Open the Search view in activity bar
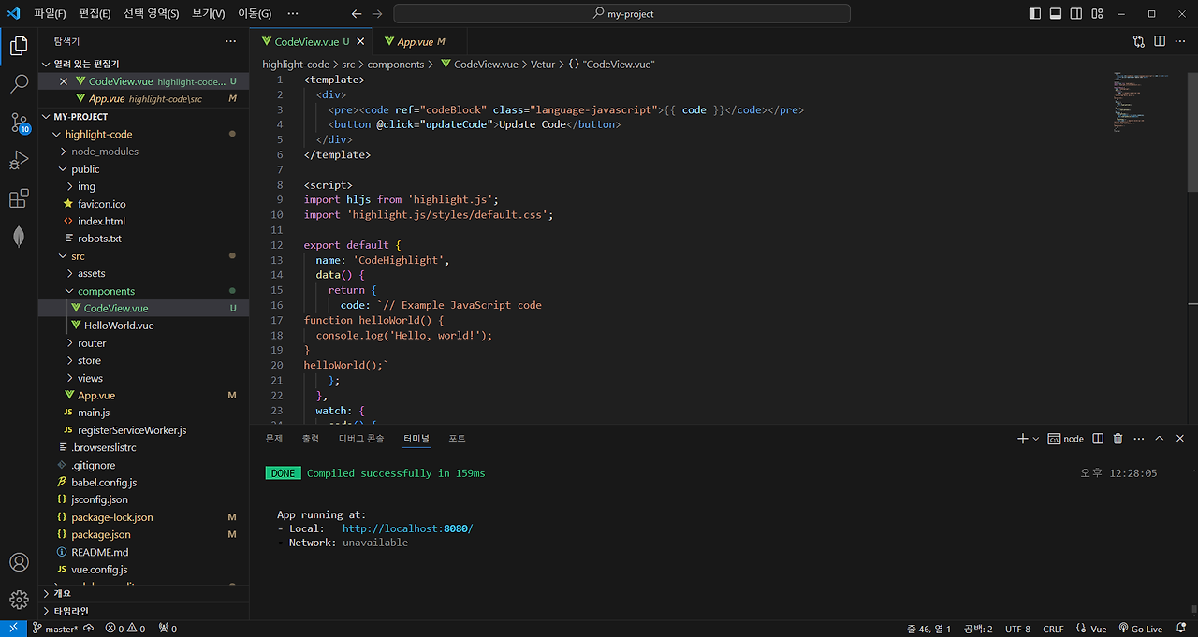Image resolution: width=1198 pixels, height=637 pixels. pyautogui.click(x=19, y=84)
